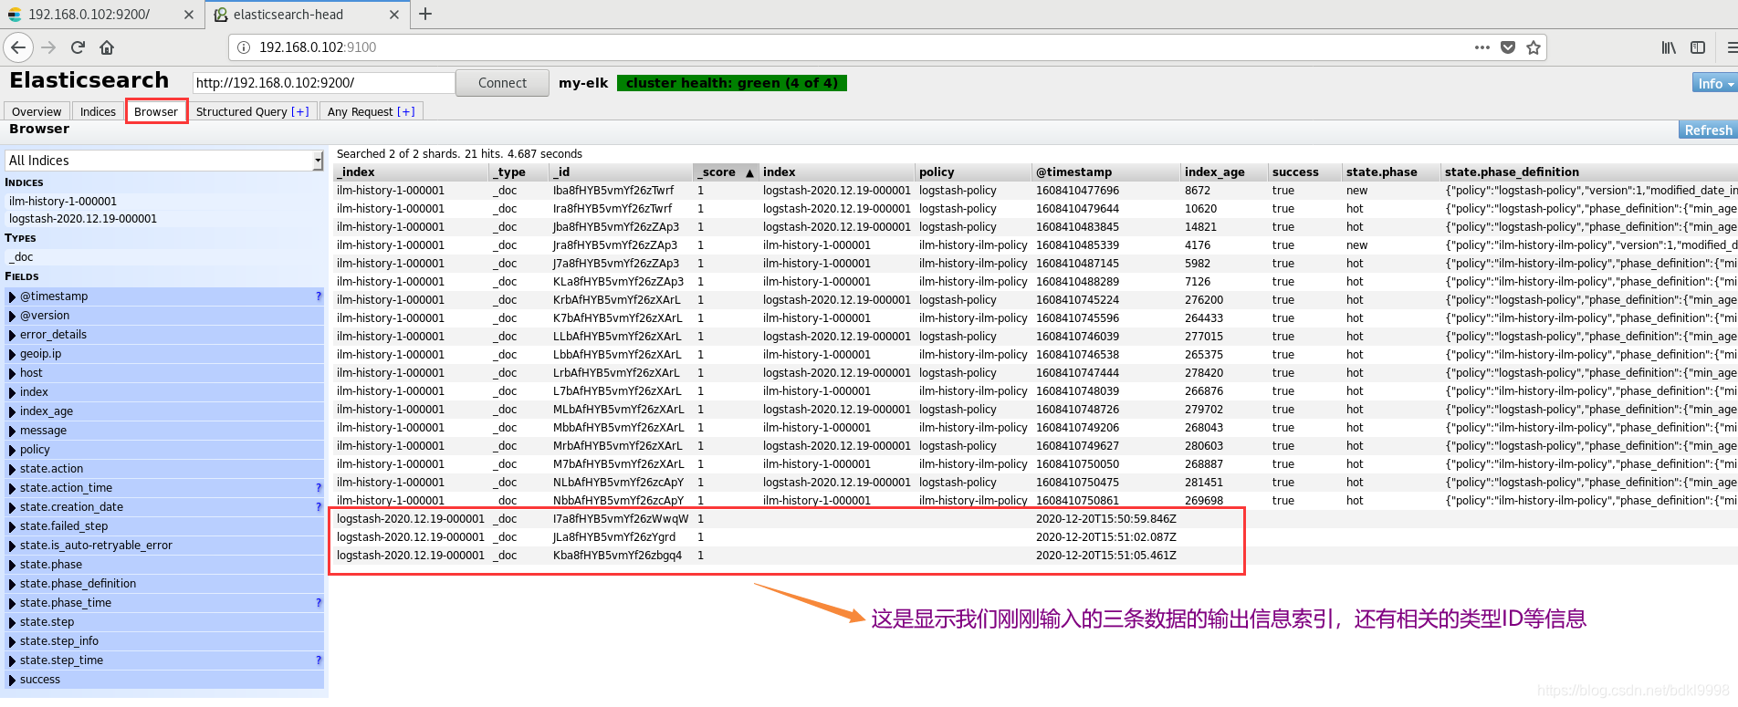The height and width of the screenshot is (707, 1738).
Task: Click the Connect button
Action: (x=502, y=83)
